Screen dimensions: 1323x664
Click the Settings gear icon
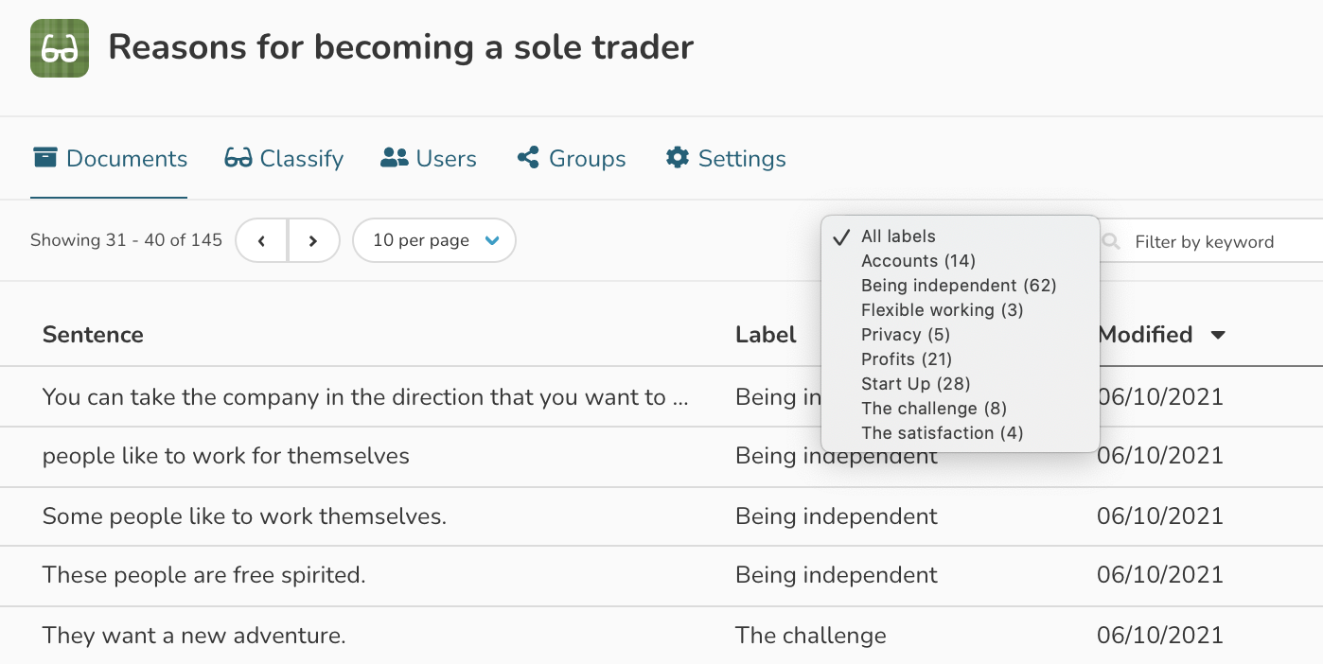point(678,157)
